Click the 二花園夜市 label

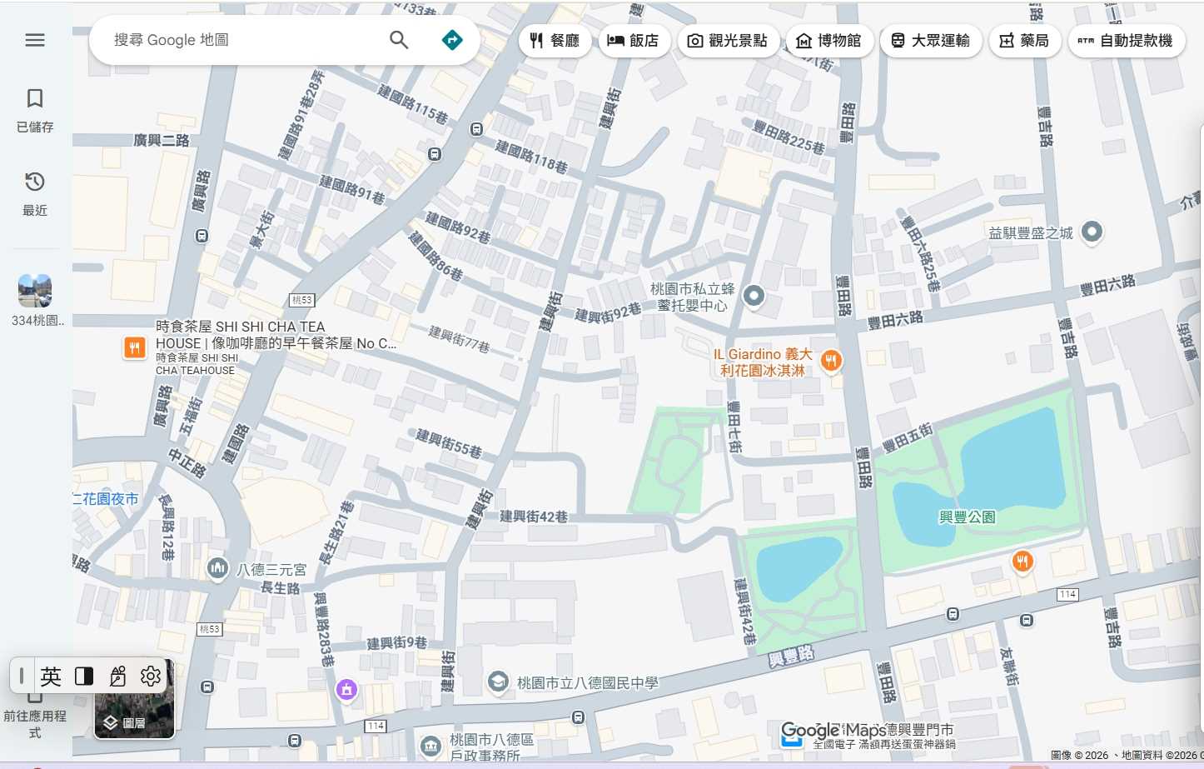(106, 499)
